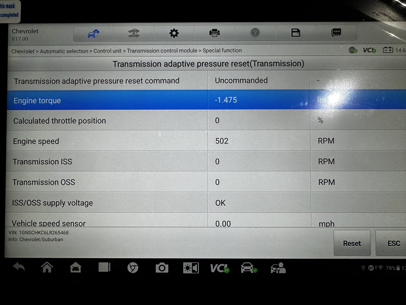Select the Engine torque row
The image size is (406, 305).
(206, 100)
